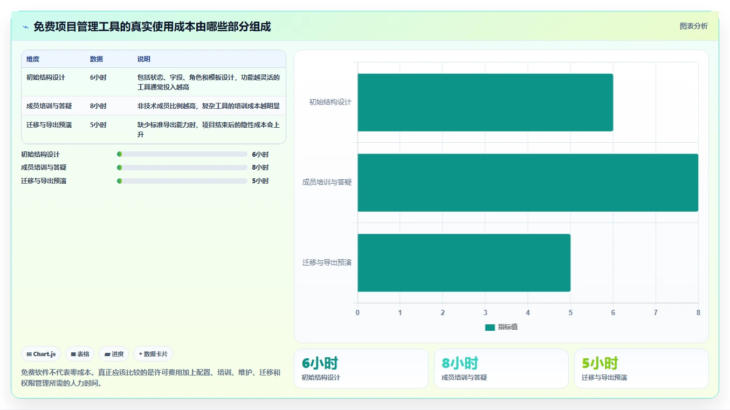Open the 图表分析 label at top right
Image resolution: width=730 pixels, height=410 pixels.
[x=693, y=26]
